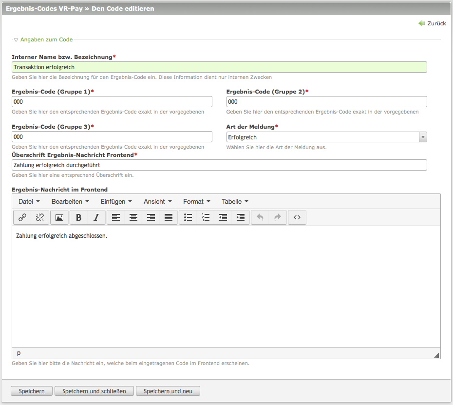Click the insert image icon
The width and height of the screenshot is (453, 405).
click(59, 218)
